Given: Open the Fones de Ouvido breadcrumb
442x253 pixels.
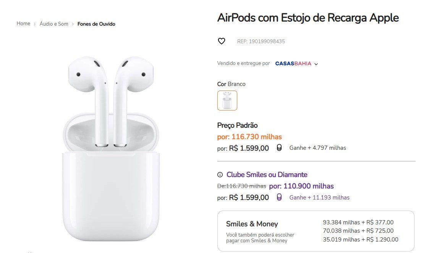Looking at the screenshot, I should click(x=96, y=24).
